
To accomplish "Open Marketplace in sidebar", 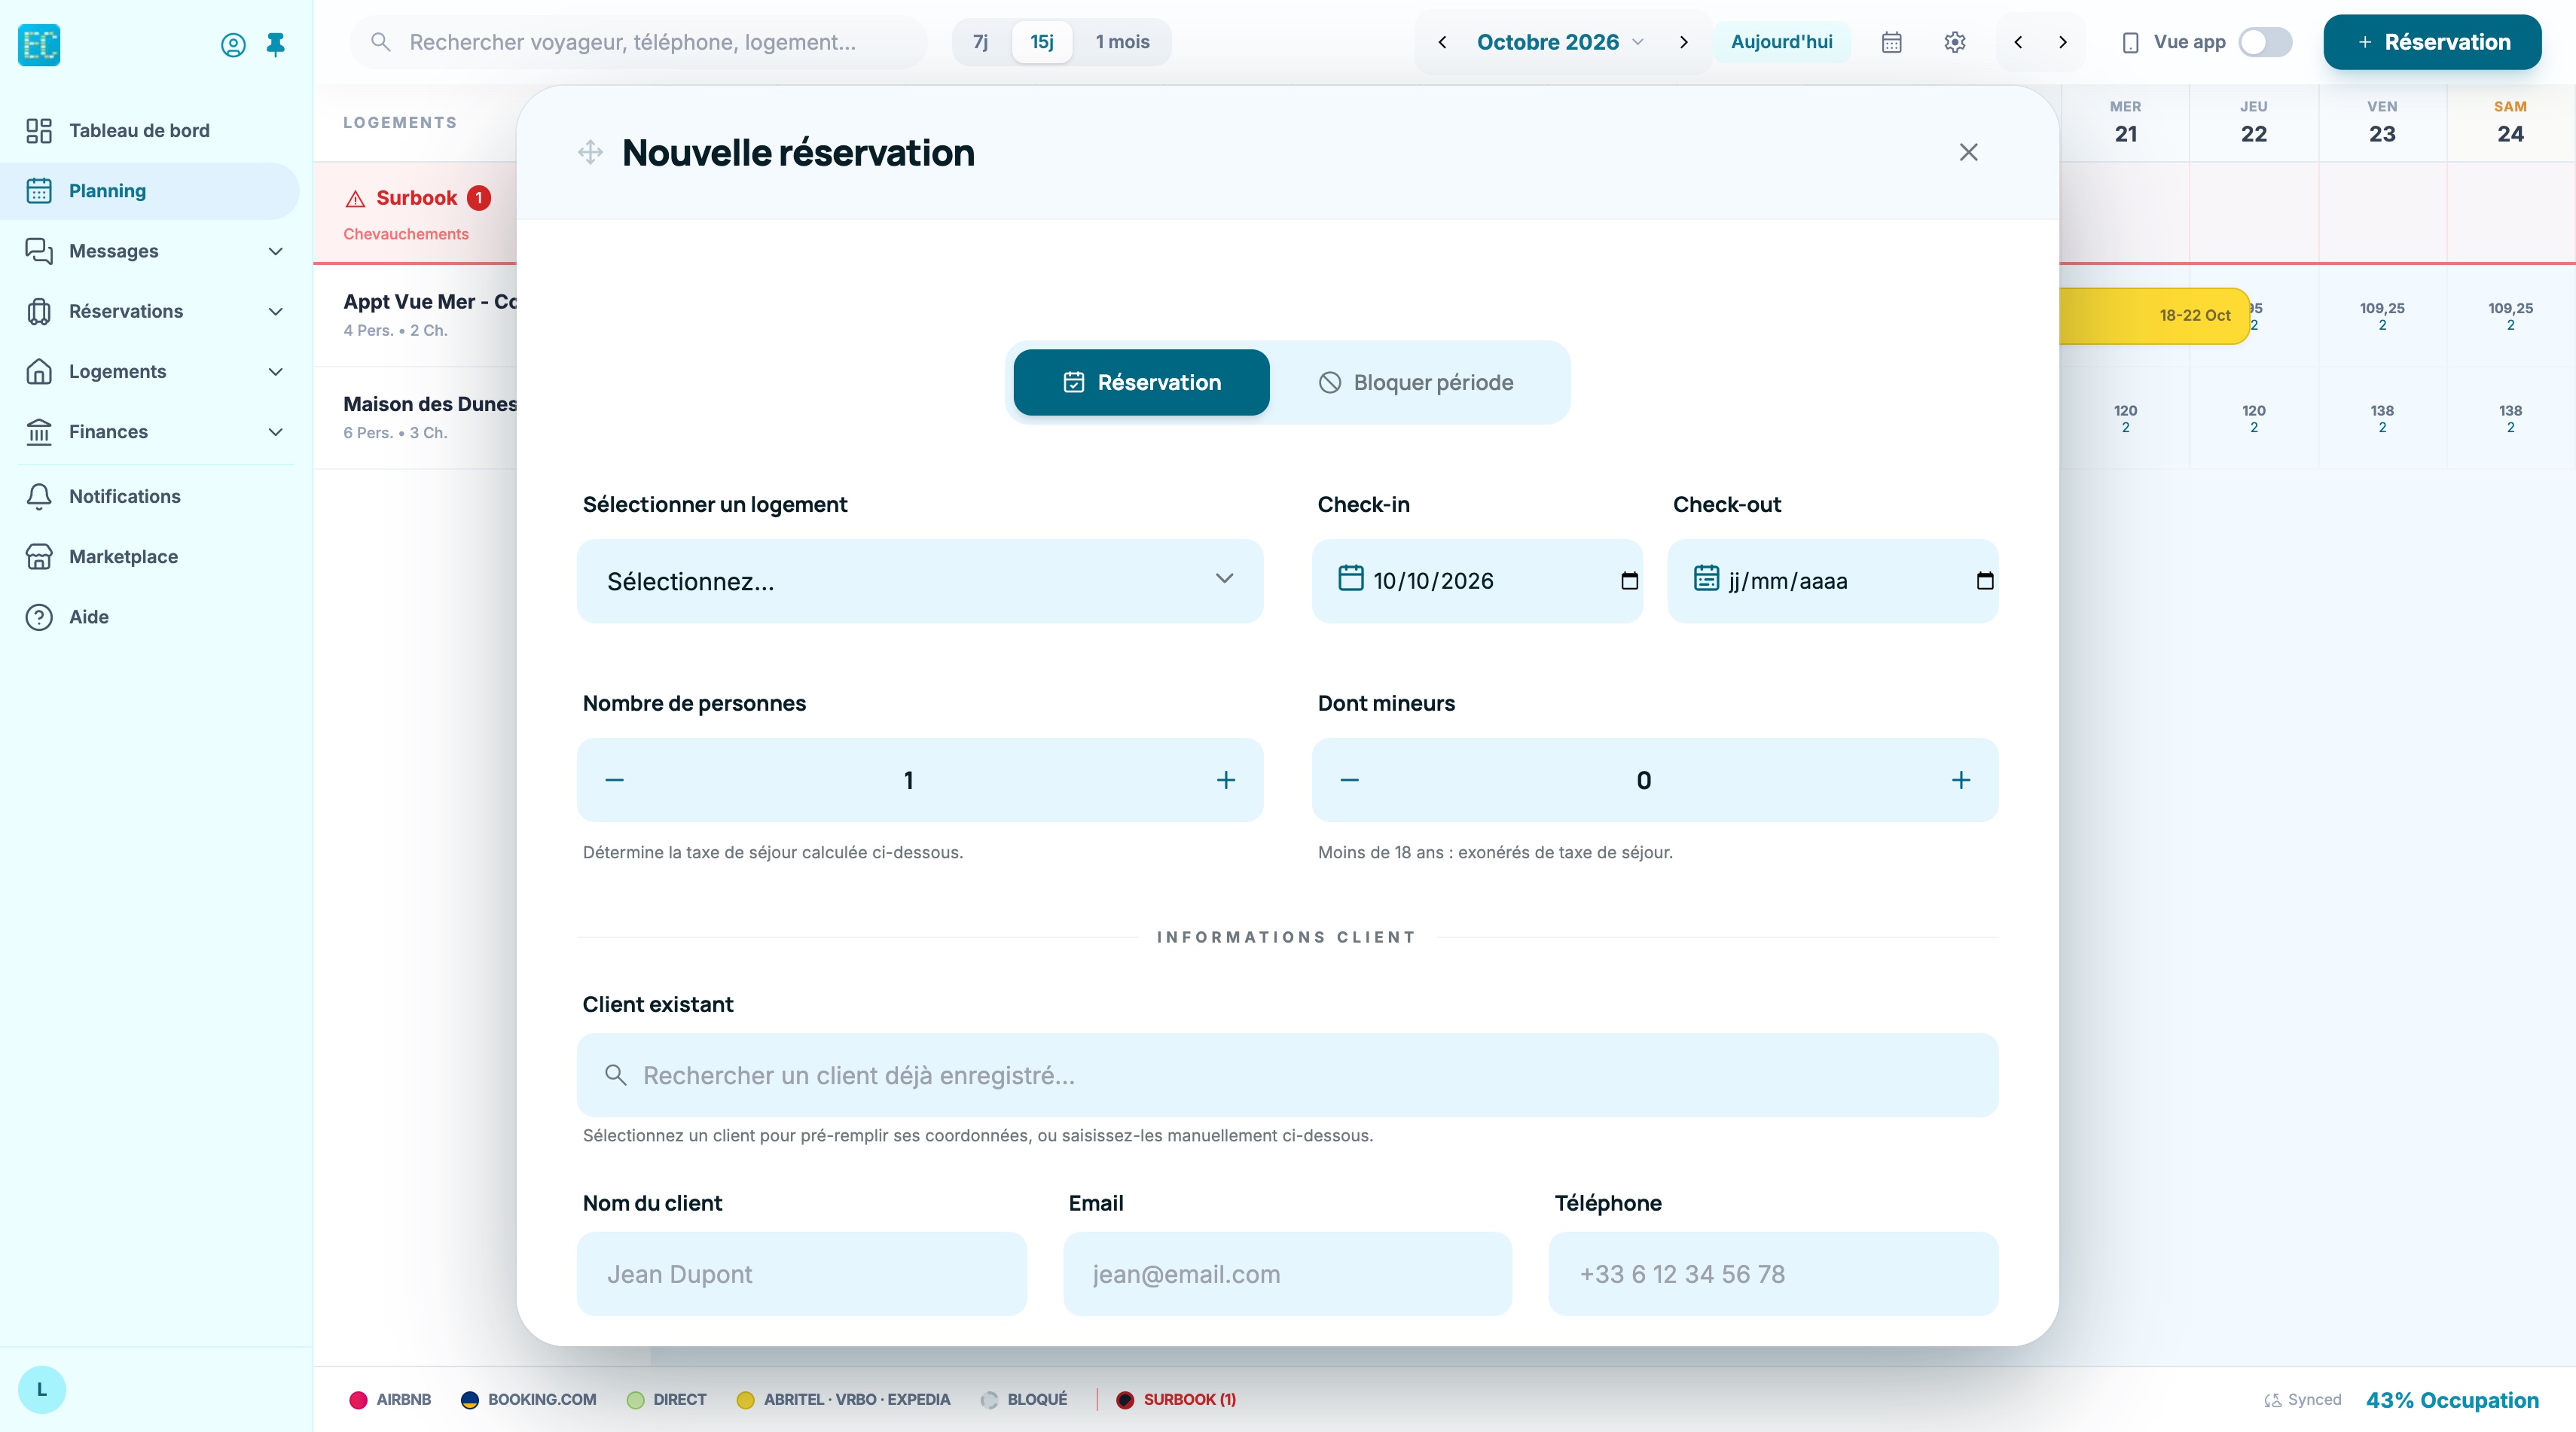I will pyautogui.click(x=150, y=556).
